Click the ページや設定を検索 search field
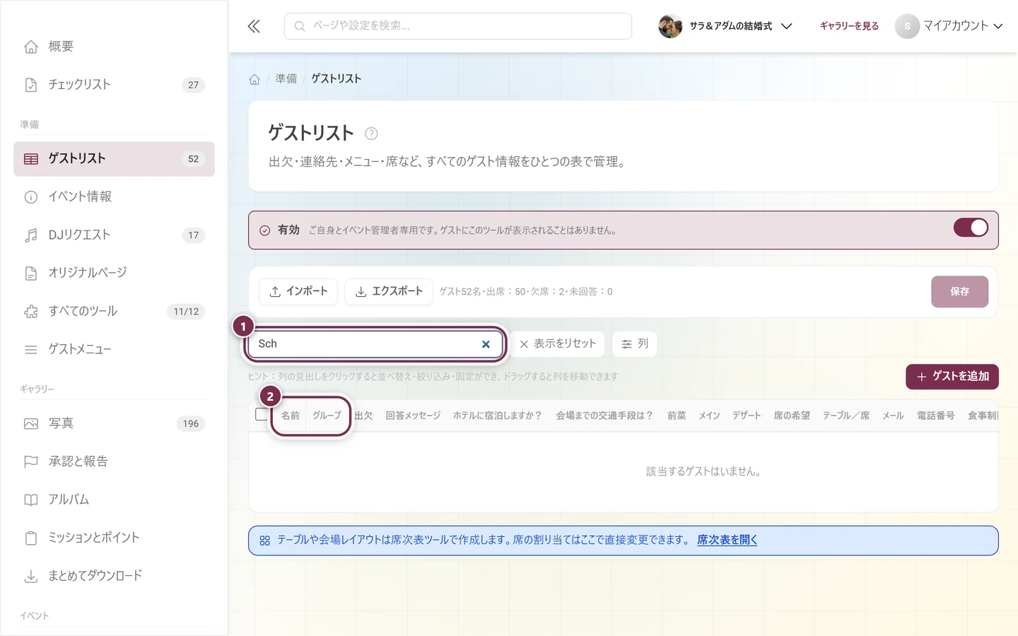 click(458, 26)
